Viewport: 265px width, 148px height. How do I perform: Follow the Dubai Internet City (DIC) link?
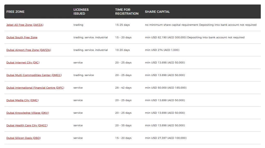point(23,63)
